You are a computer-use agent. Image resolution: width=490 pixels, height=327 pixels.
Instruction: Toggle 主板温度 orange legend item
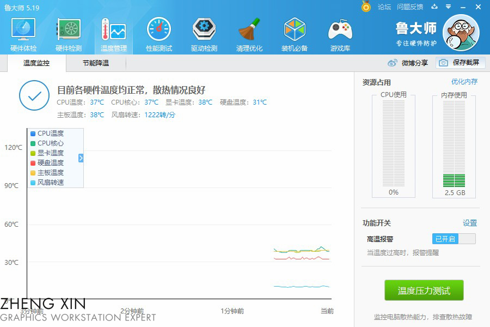click(47, 172)
